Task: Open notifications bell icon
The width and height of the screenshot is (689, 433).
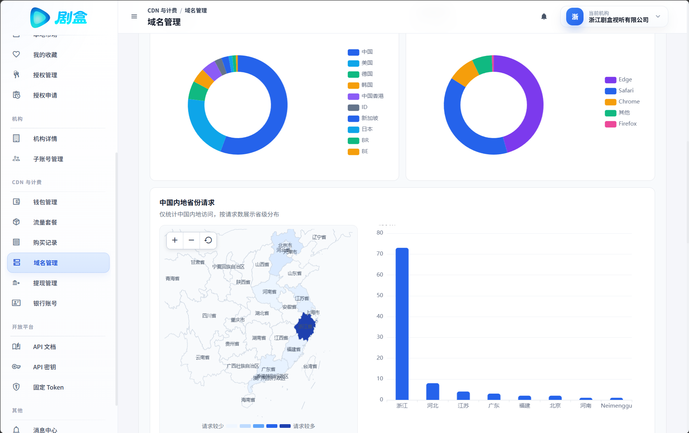Action: coord(544,17)
